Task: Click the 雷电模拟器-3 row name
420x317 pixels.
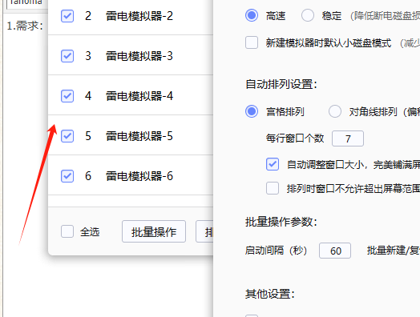Action: tap(139, 56)
